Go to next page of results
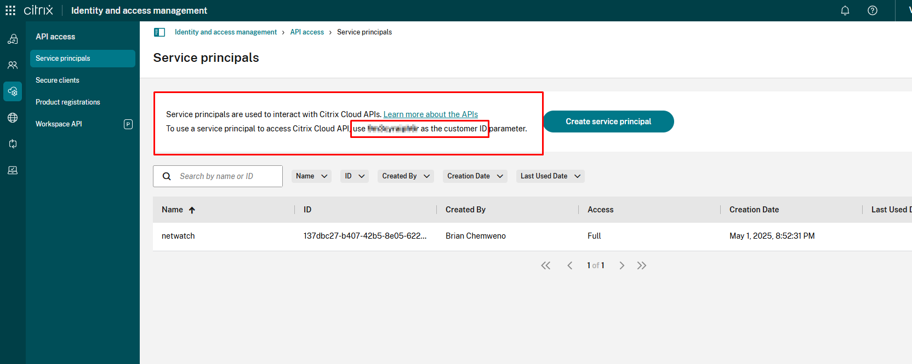Screen dimensions: 912x364 pos(622,265)
